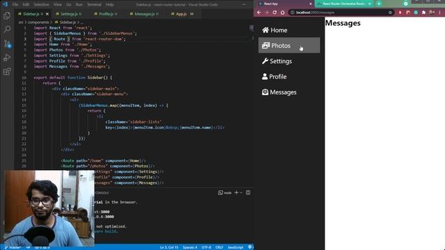Change indentation via Spaces: 4
Image resolution: width=445 pixels, height=250 pixels.
click(190, 247)
